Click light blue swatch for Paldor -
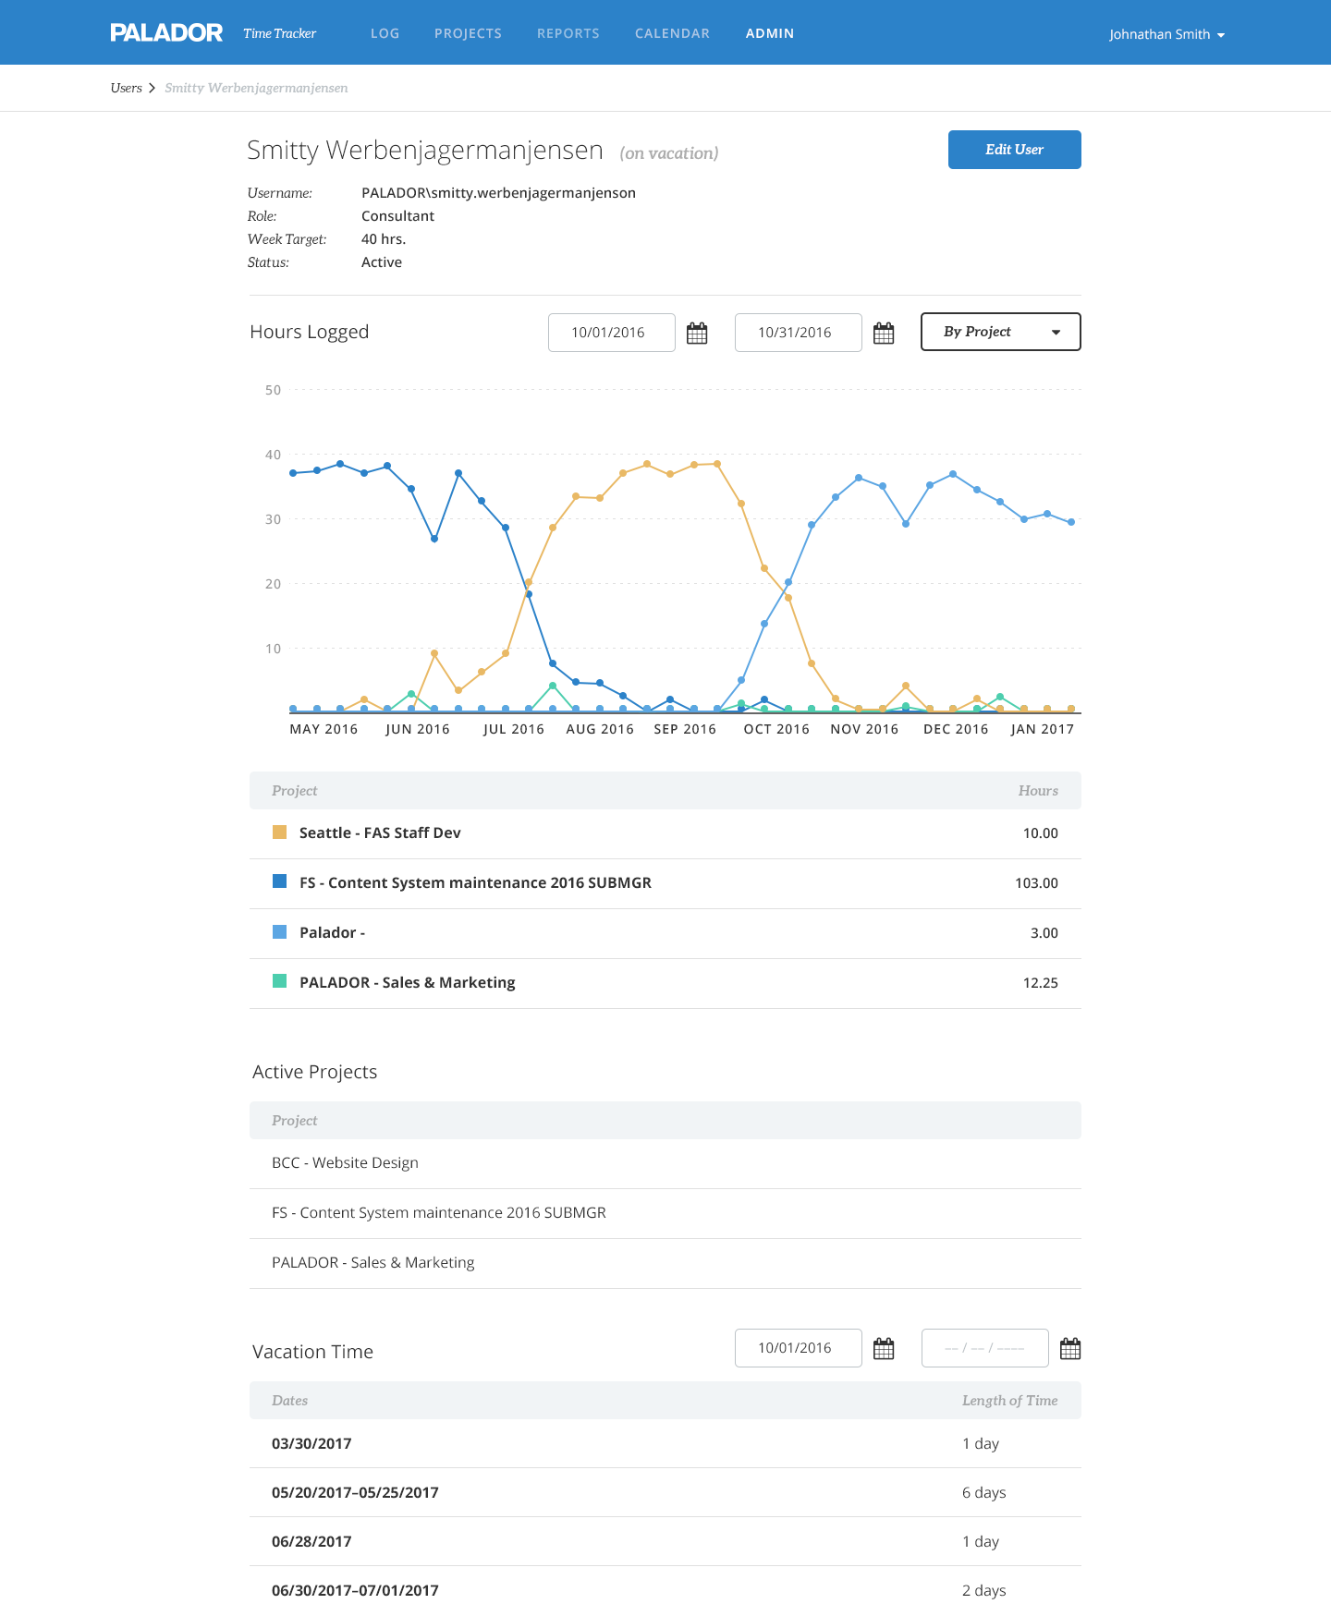This screenshot has width=1331, height=1604. (279, 931)
